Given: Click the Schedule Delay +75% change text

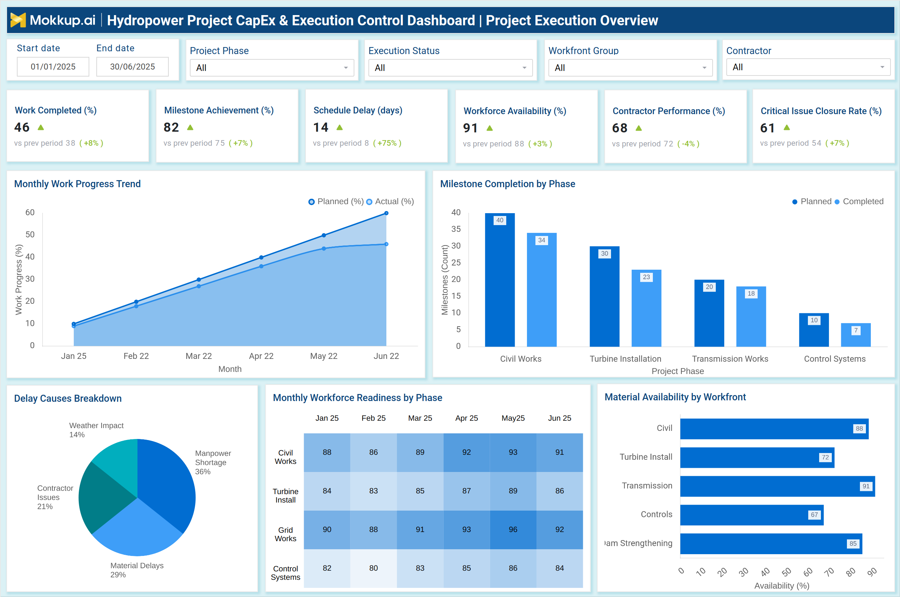Looking at the screenshot, I should (x=387, y=143).
